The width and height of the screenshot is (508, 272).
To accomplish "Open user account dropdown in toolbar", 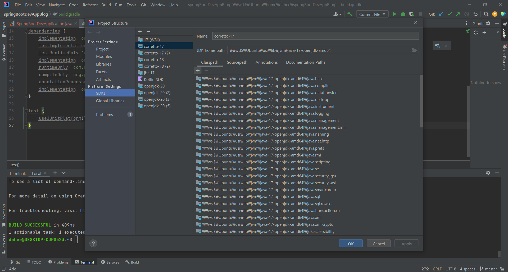I will (x=337, y=14).
